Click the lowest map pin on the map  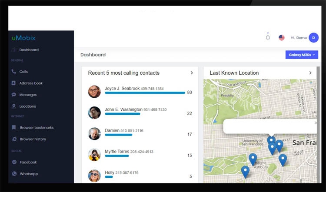[245, 172]
